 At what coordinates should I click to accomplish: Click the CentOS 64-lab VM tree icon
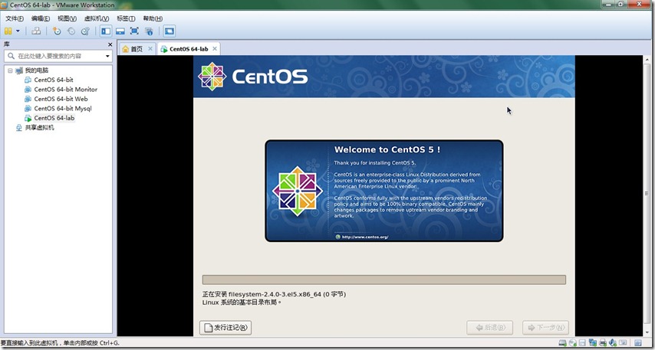tap(28, 118)
